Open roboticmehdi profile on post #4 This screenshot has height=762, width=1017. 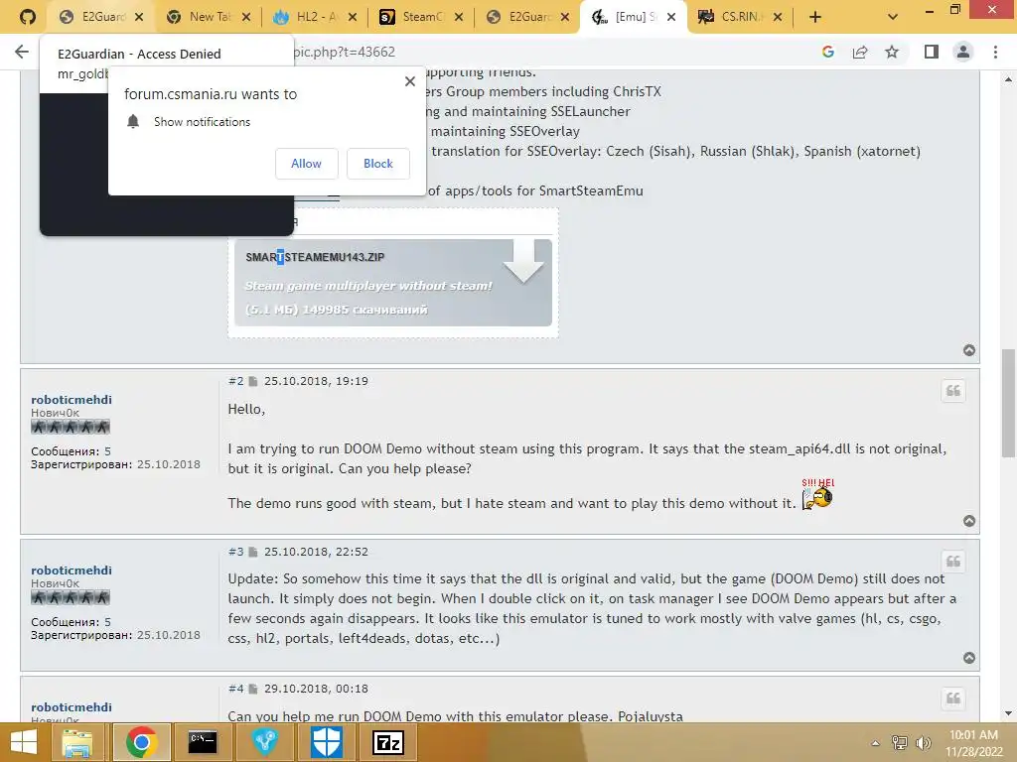click(72, 706)
